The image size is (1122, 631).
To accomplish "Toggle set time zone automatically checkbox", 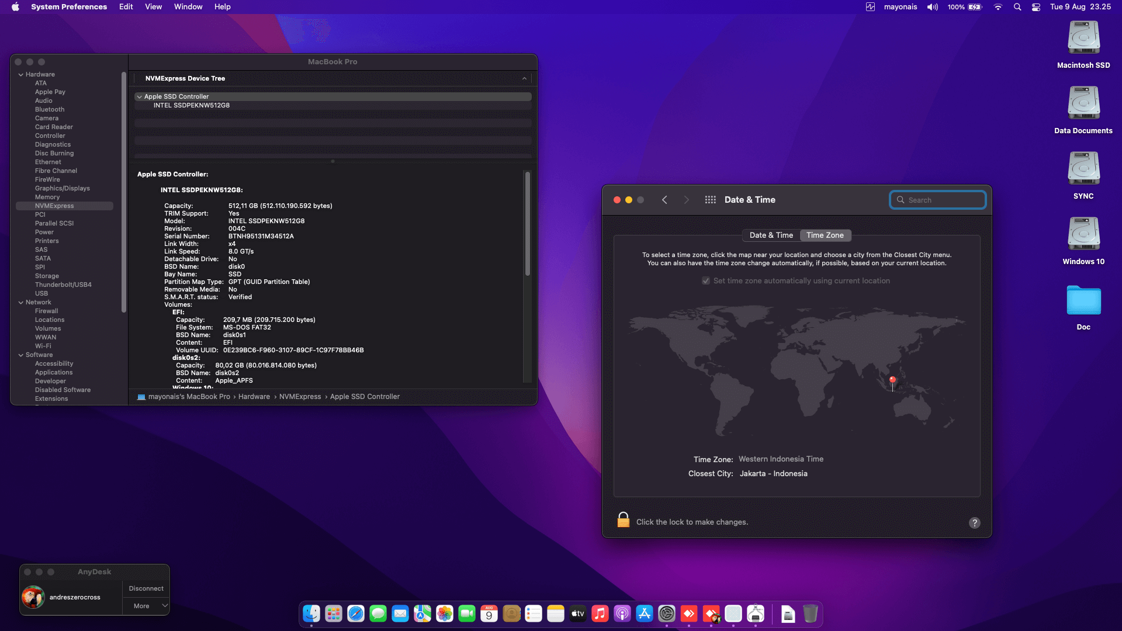I will [x=706, y=281].
